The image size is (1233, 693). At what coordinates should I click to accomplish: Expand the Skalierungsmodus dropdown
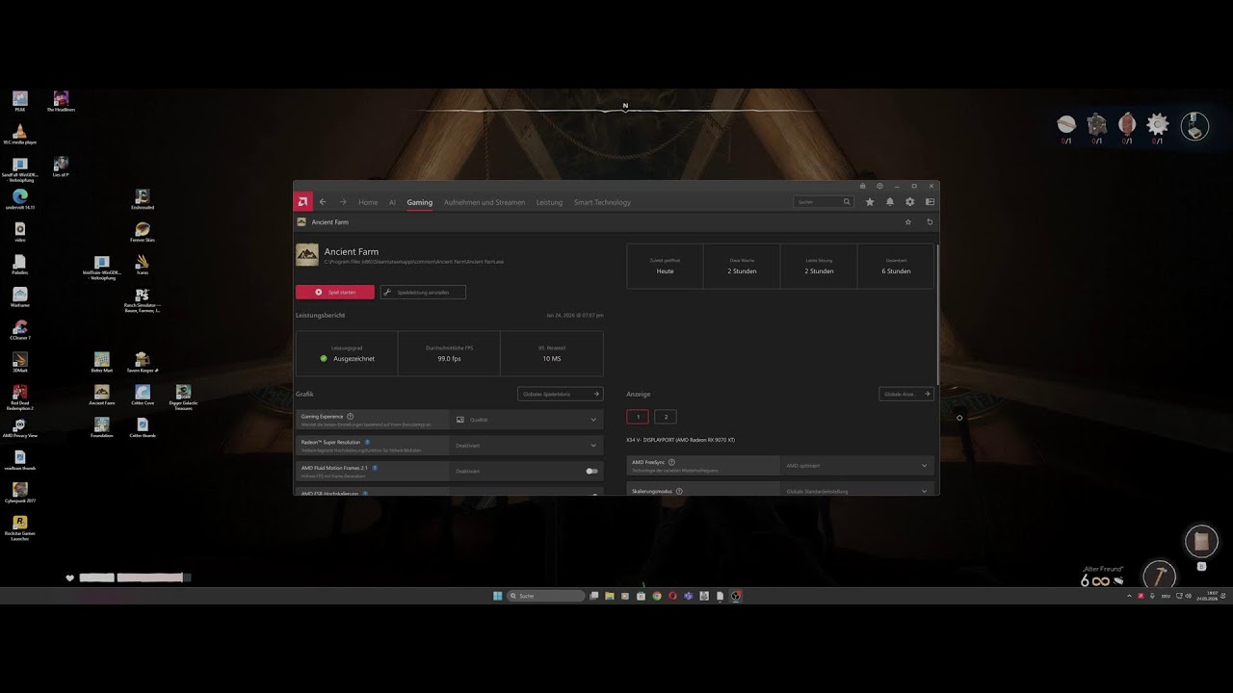tap(856, 491)
